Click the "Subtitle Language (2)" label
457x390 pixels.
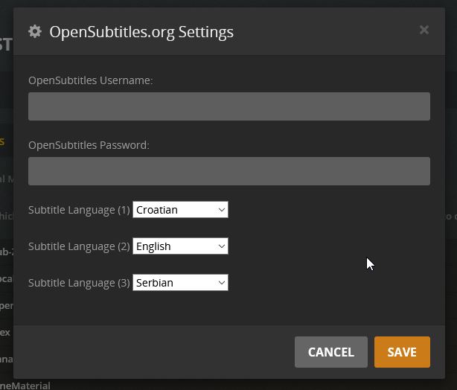pos(79,246)
